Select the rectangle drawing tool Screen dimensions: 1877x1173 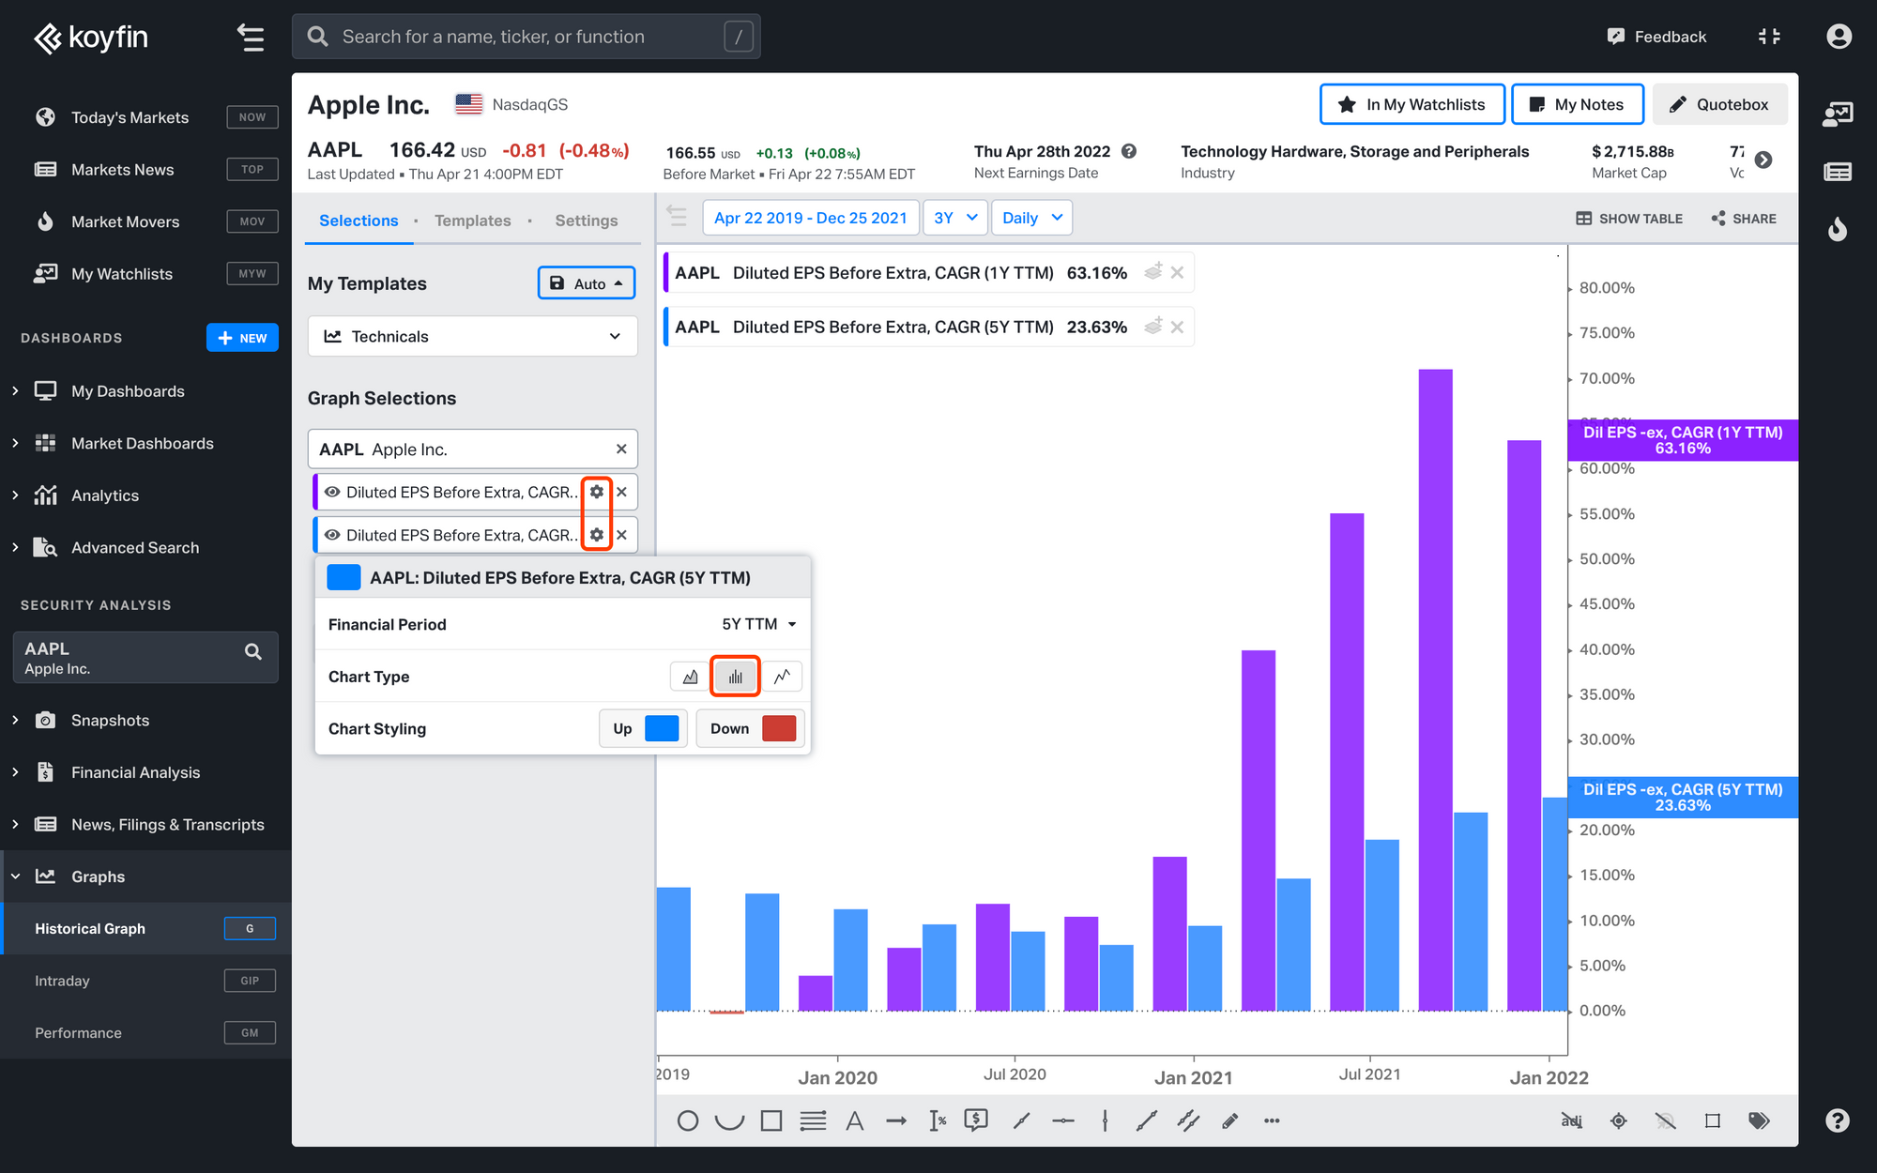coord(771,1120)
